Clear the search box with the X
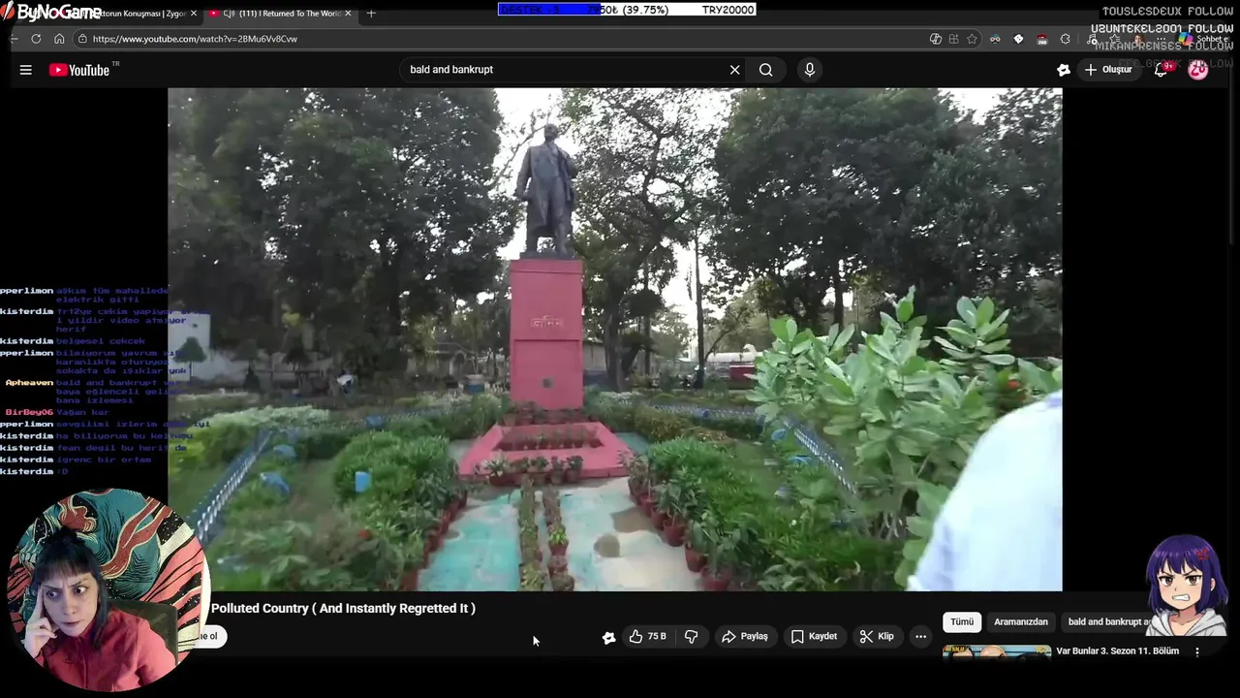 pos(734,70)
